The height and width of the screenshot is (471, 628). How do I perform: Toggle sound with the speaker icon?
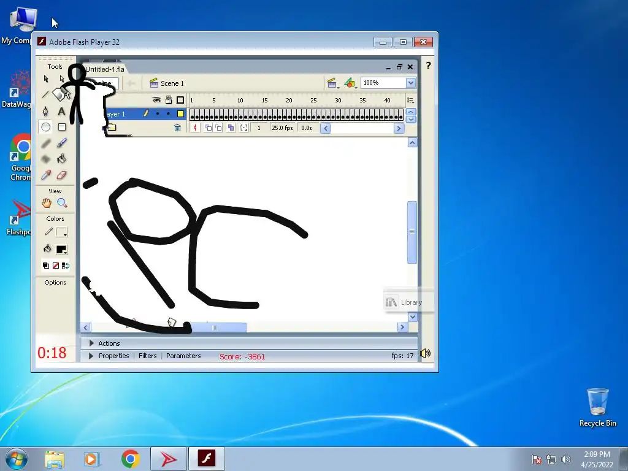pos(426,353)
